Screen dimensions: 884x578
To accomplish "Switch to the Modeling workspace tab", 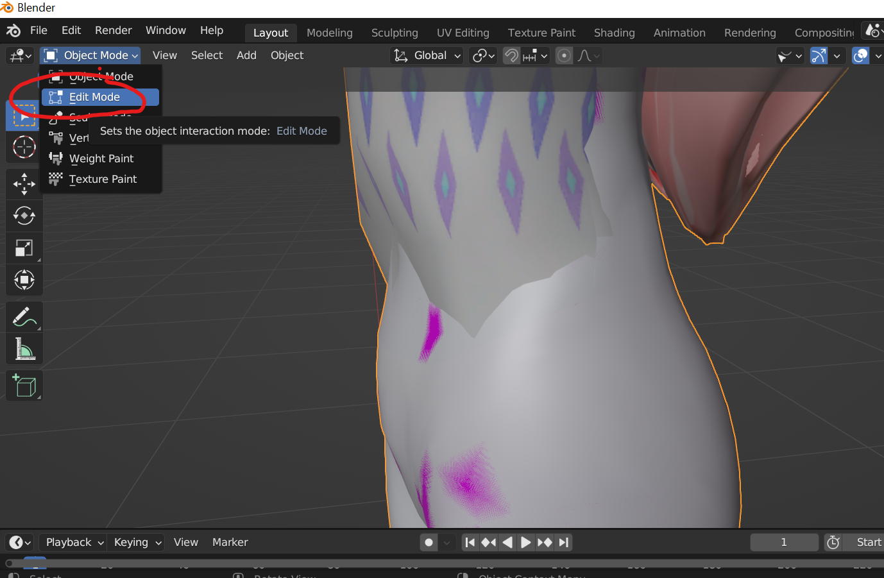I will (330, 33).
